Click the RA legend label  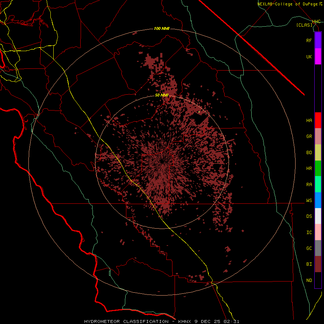[309, 185]
